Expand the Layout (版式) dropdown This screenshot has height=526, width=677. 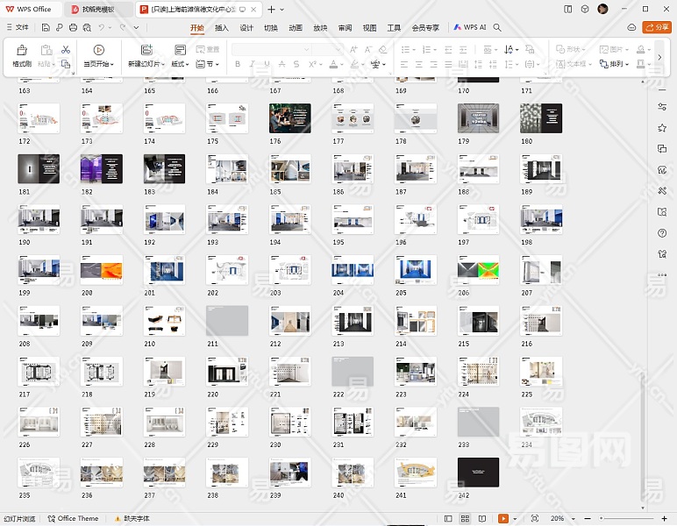click(x=180, y=64)
